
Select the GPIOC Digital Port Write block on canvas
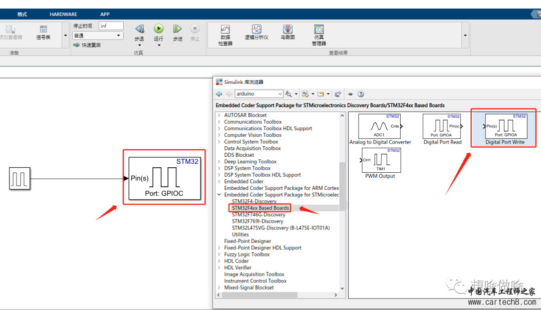165,178
